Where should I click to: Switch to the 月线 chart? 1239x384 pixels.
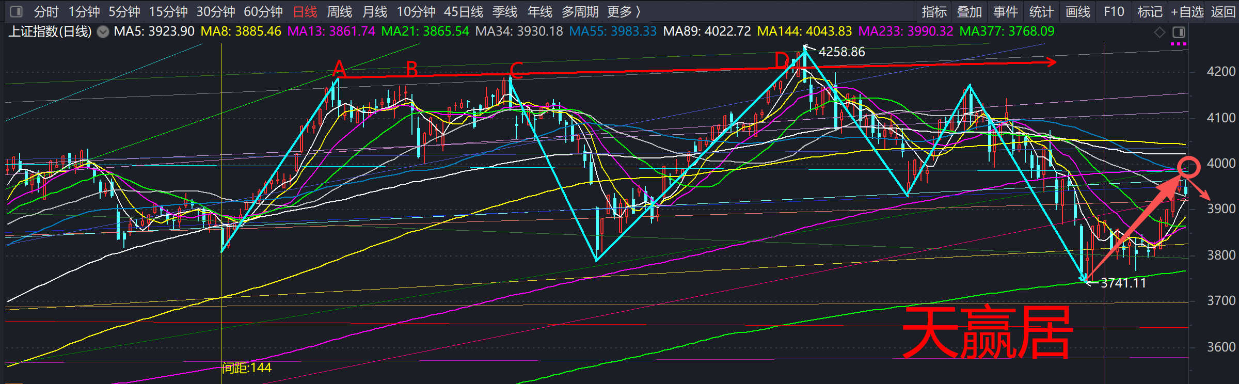pos(375,11)
